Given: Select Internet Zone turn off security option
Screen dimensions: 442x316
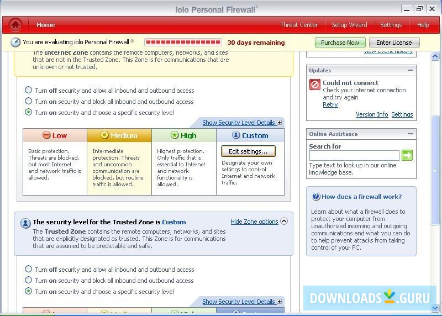Looking at the screenshot, I should [28, 90].
